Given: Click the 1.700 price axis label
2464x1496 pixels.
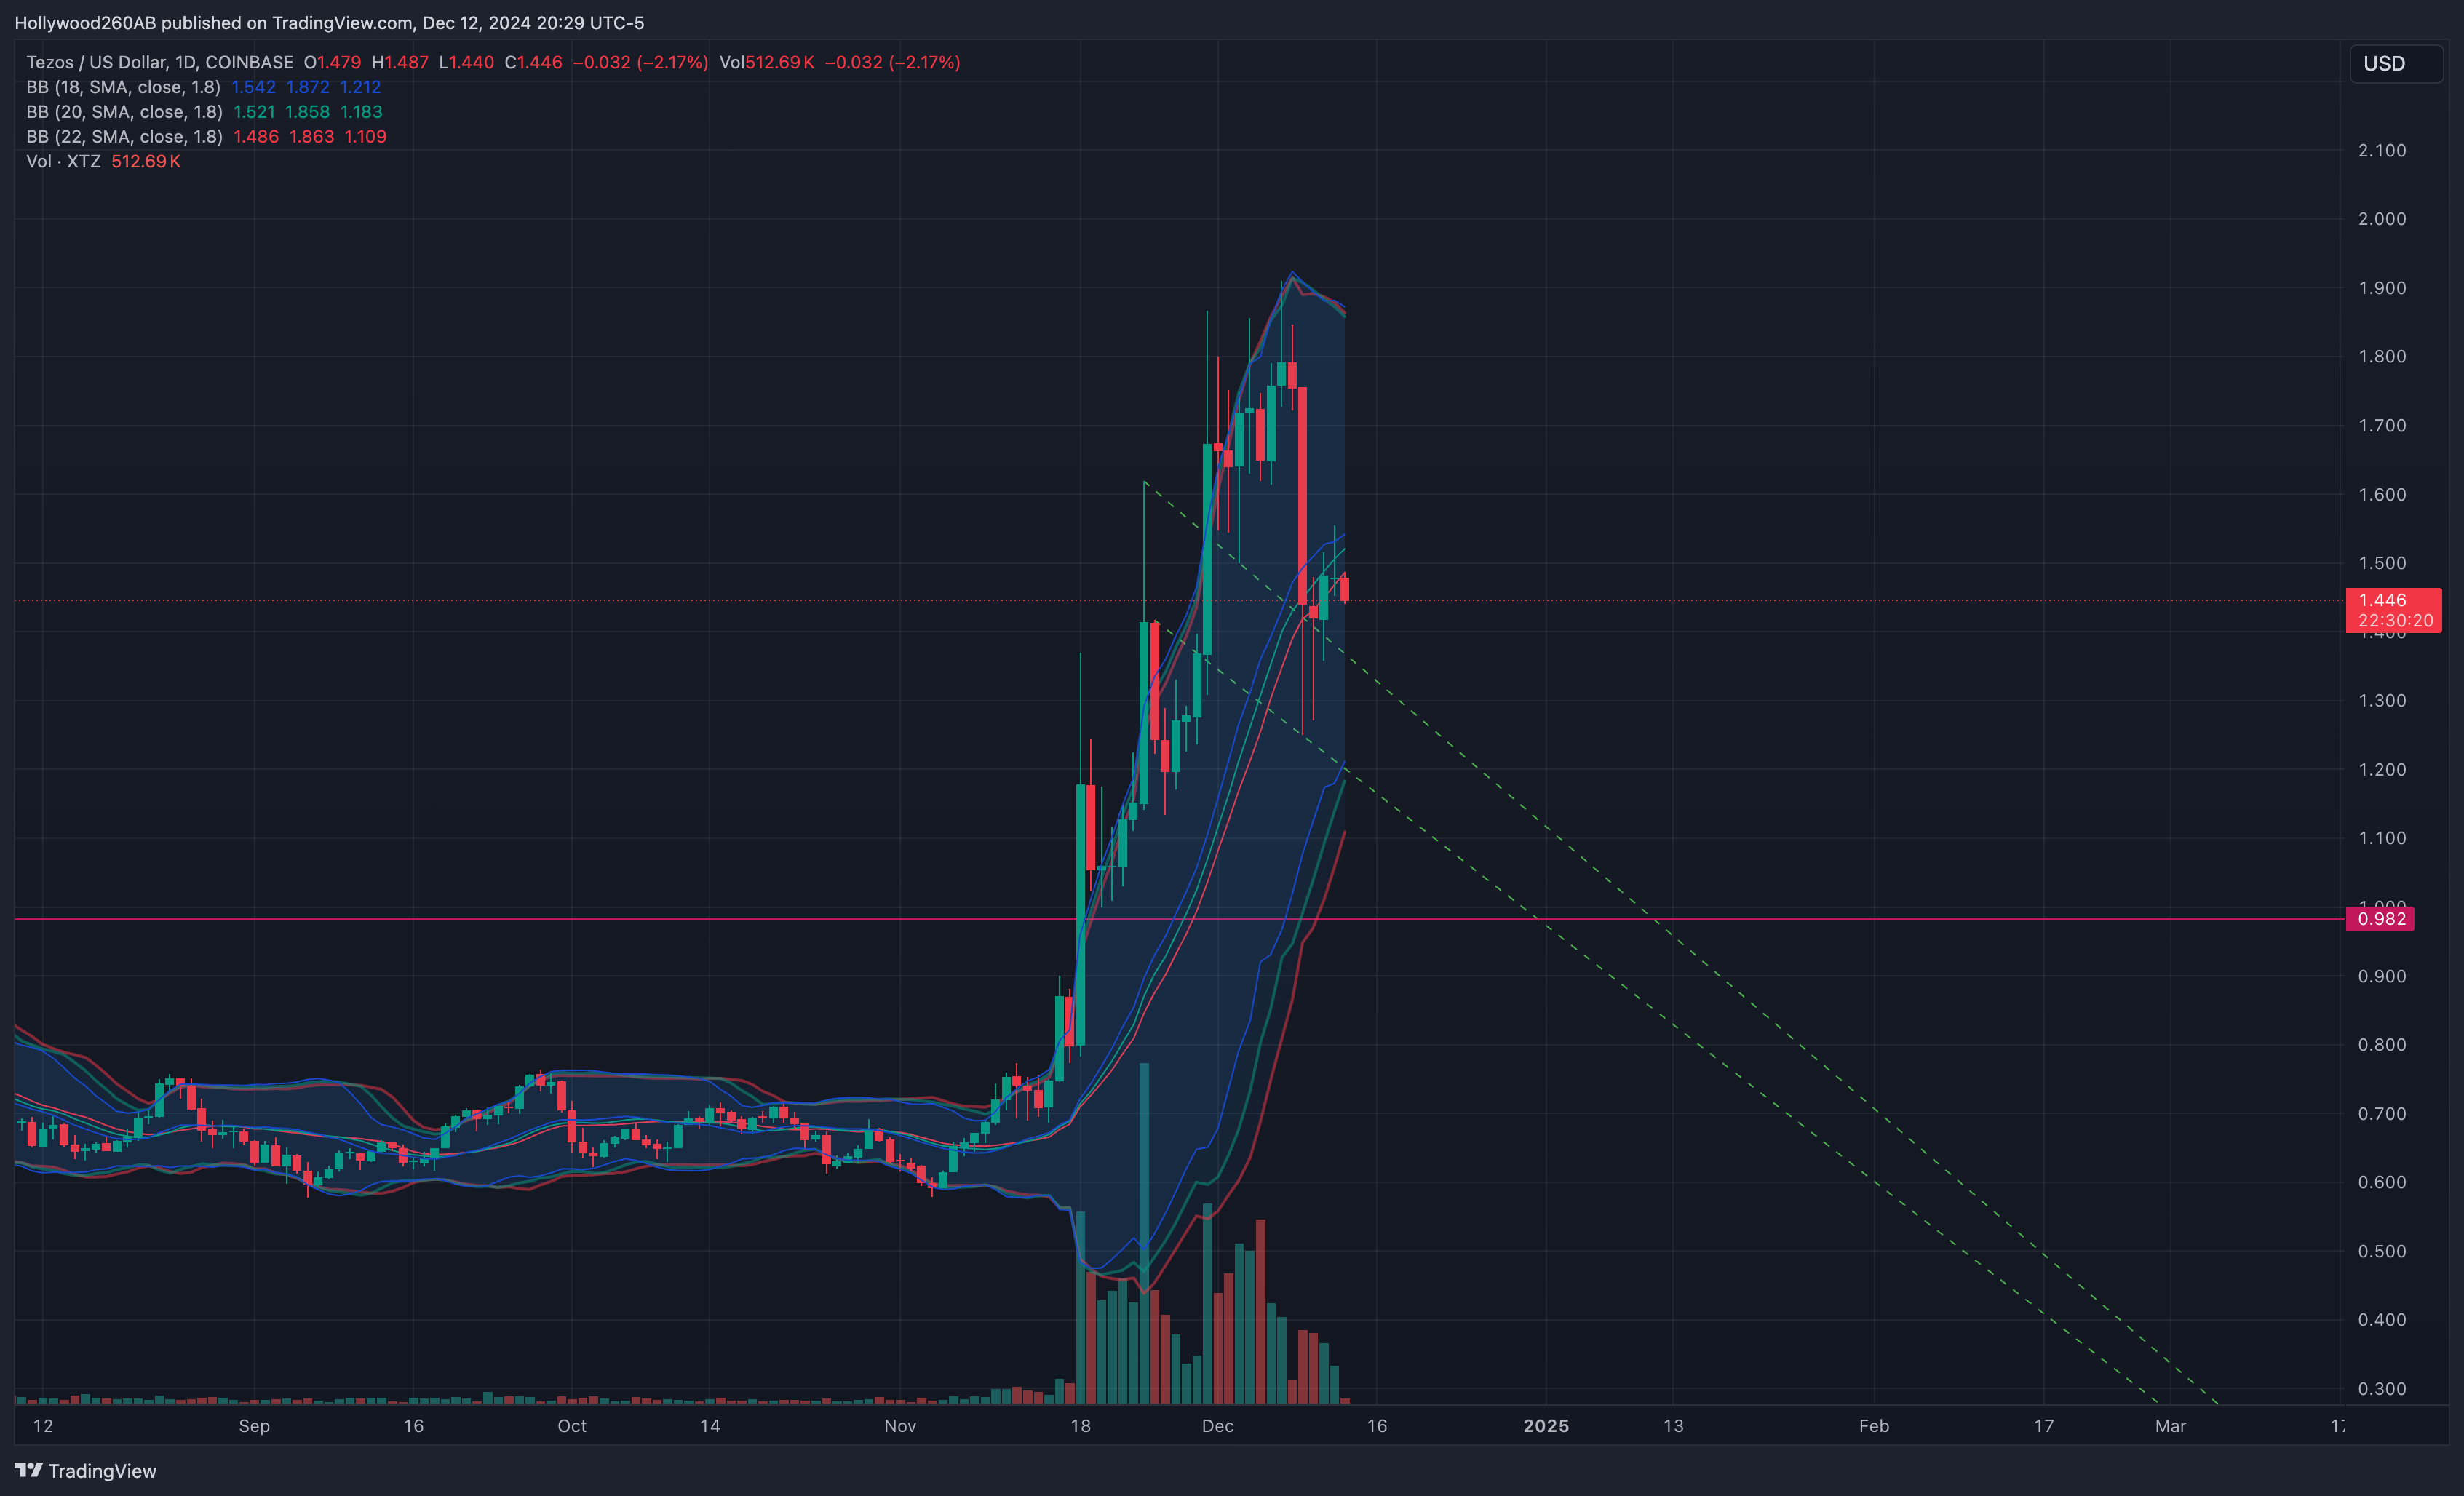Looking at the screenshot, I should (2382, 425).
